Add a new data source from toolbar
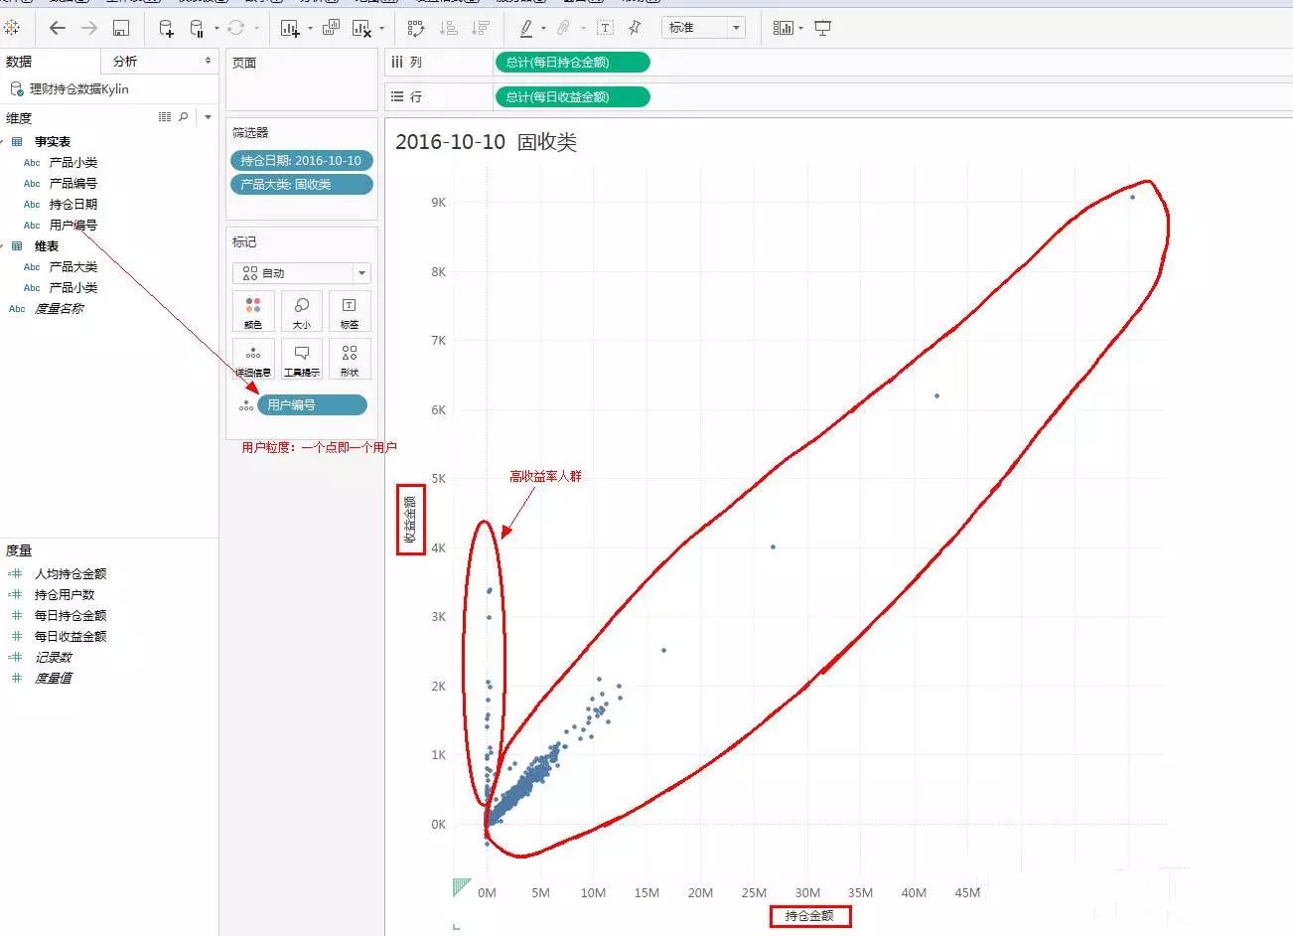 click(167, 28)
